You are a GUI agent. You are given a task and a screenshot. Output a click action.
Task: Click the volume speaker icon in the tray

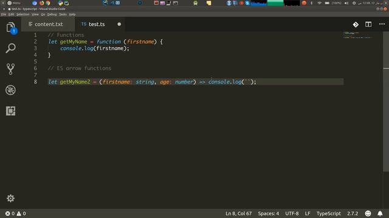tap(346, 3)
